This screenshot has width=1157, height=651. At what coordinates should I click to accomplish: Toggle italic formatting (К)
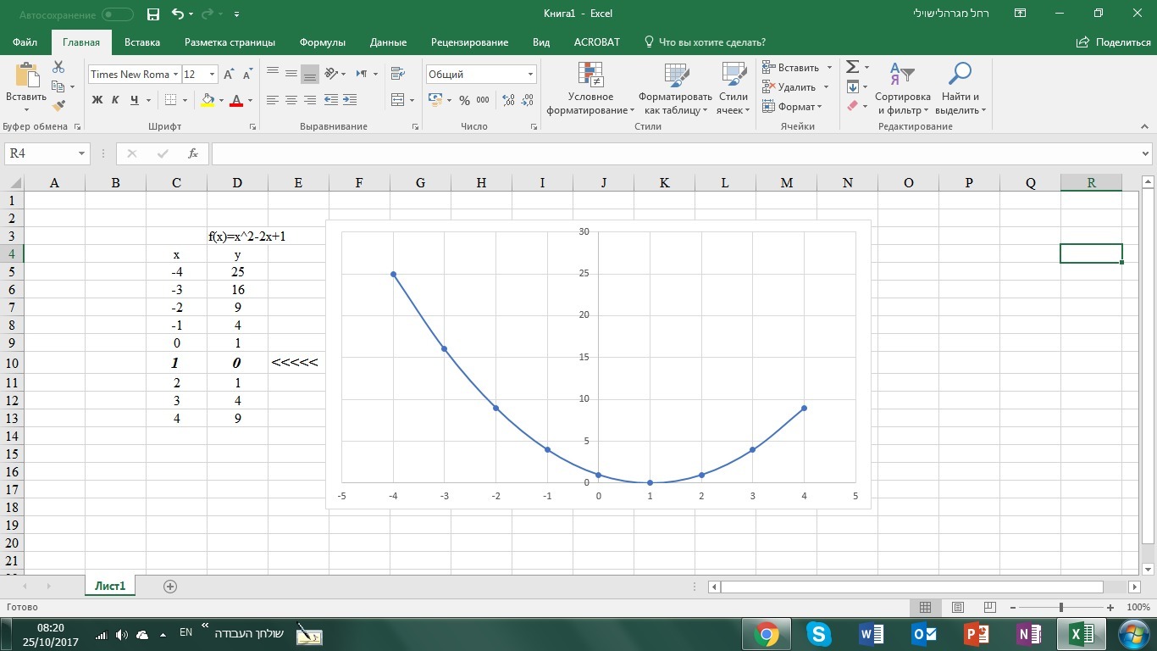115,100
